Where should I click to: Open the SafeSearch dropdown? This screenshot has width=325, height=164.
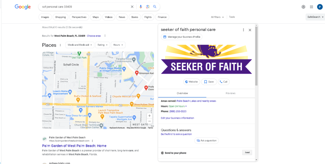pos(315,17)
